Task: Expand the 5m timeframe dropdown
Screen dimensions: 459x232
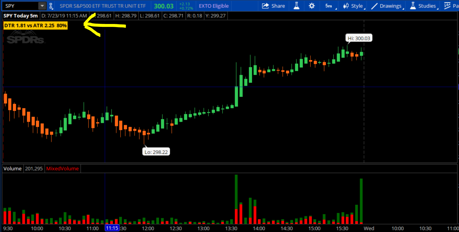Action: pos(329,6)
